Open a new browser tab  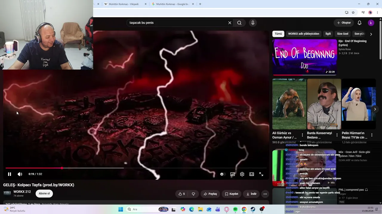pos(200,4)
